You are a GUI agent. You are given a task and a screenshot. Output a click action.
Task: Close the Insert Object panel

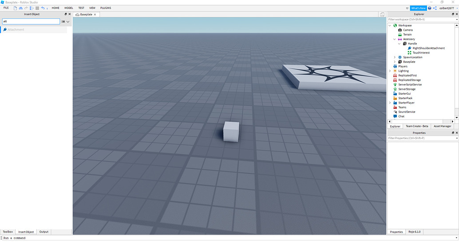[x=70, y=14]
